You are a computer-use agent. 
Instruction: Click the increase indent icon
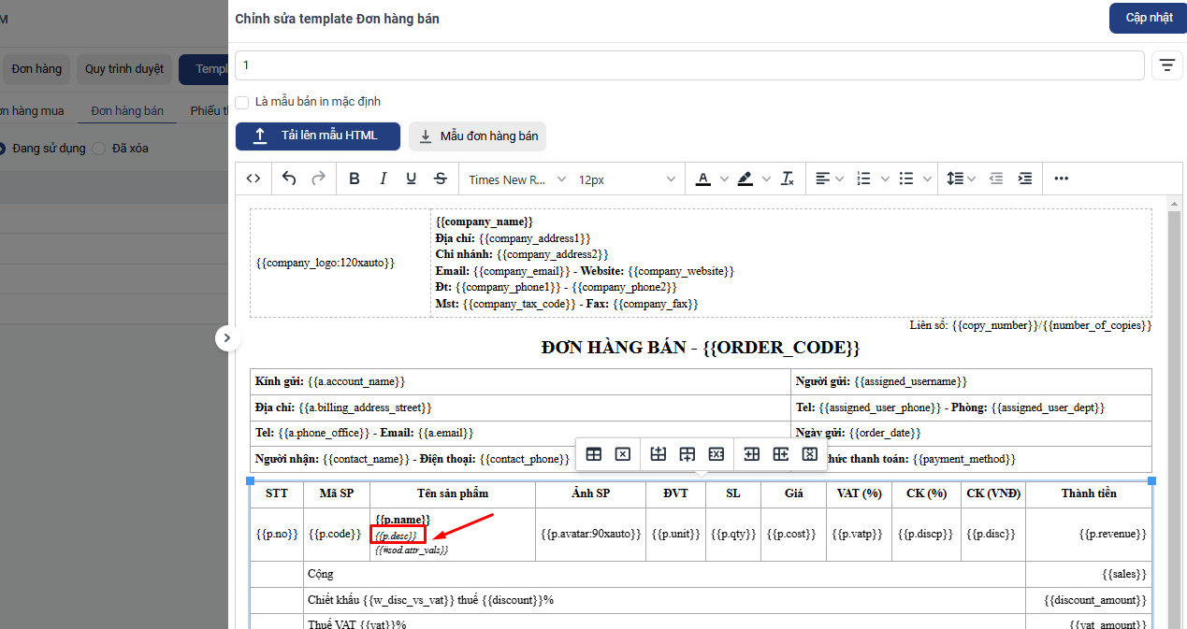coord(1025,179)
